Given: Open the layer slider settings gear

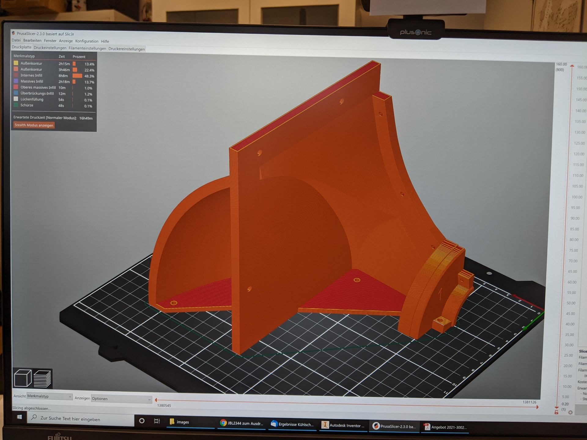Looking at the screenshot, I should click(570, 413).
